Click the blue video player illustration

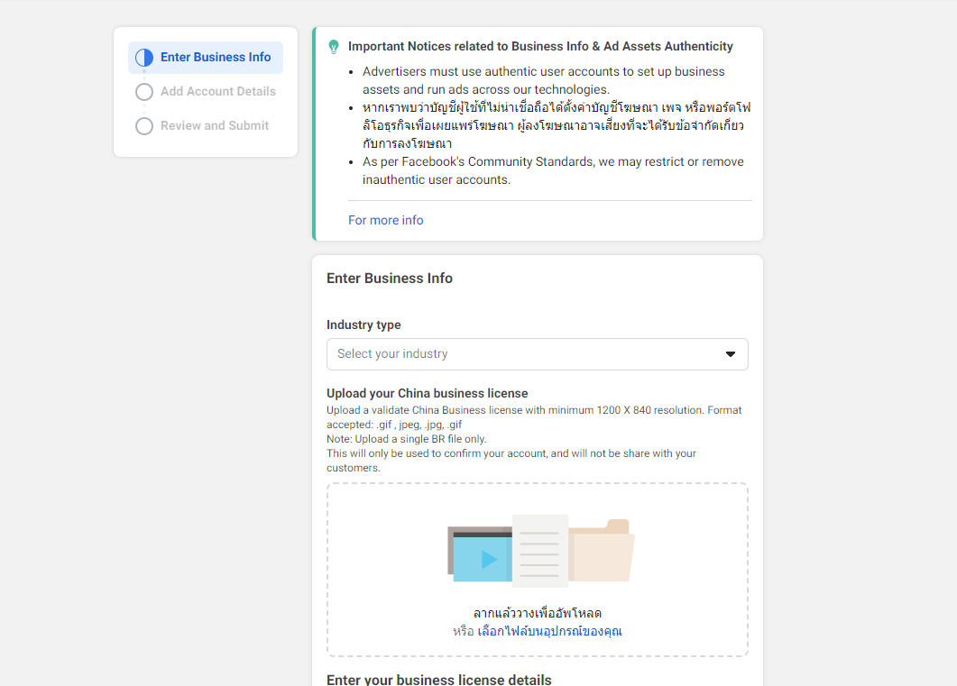click(481, 557)
